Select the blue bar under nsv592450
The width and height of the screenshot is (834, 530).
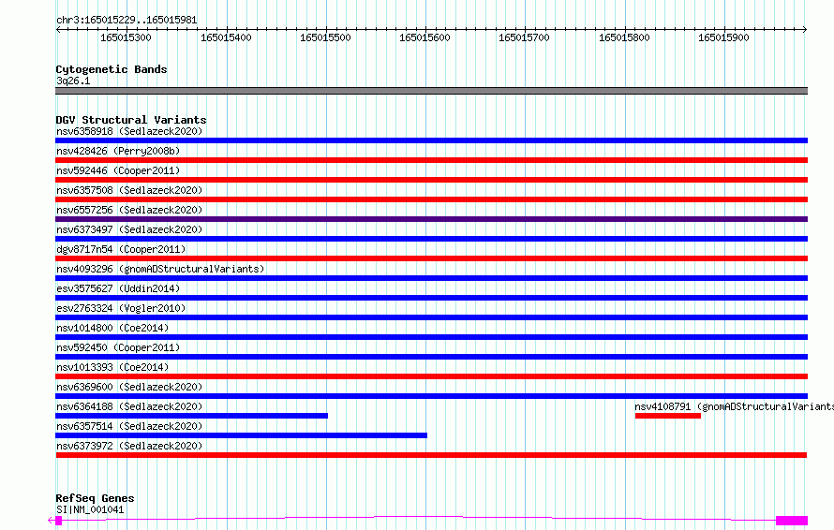(431, 357)
